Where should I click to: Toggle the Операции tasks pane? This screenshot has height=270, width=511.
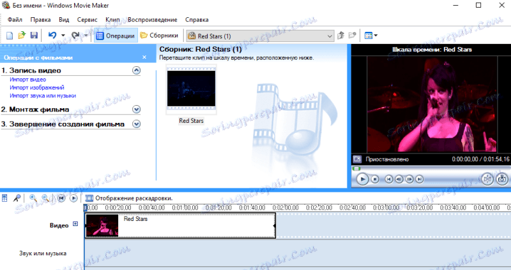[116, 36]
